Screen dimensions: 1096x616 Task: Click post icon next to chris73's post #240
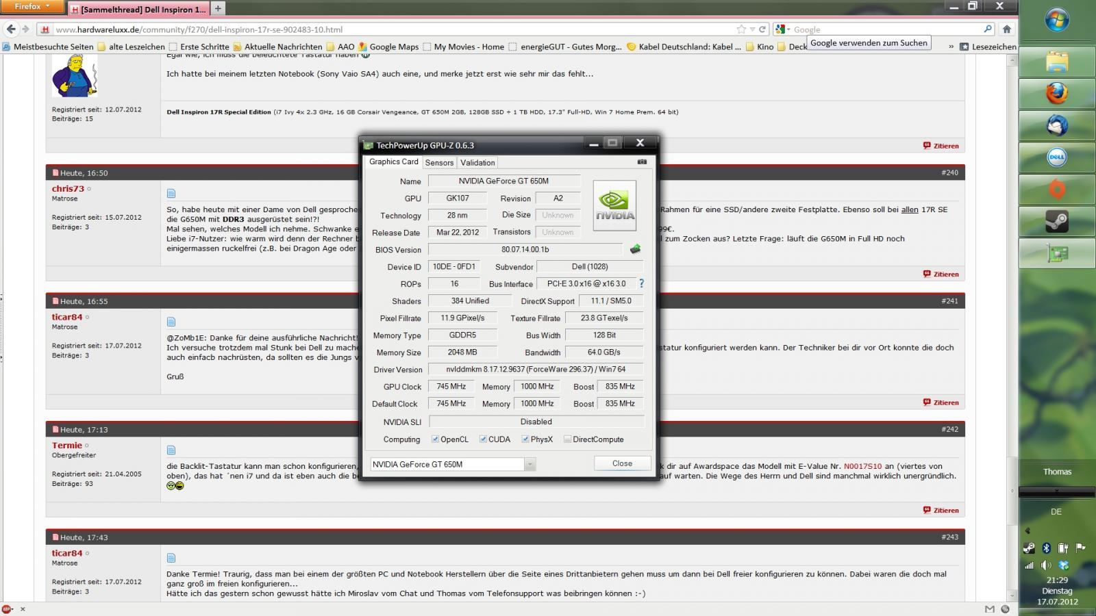[x=171, y=193]
